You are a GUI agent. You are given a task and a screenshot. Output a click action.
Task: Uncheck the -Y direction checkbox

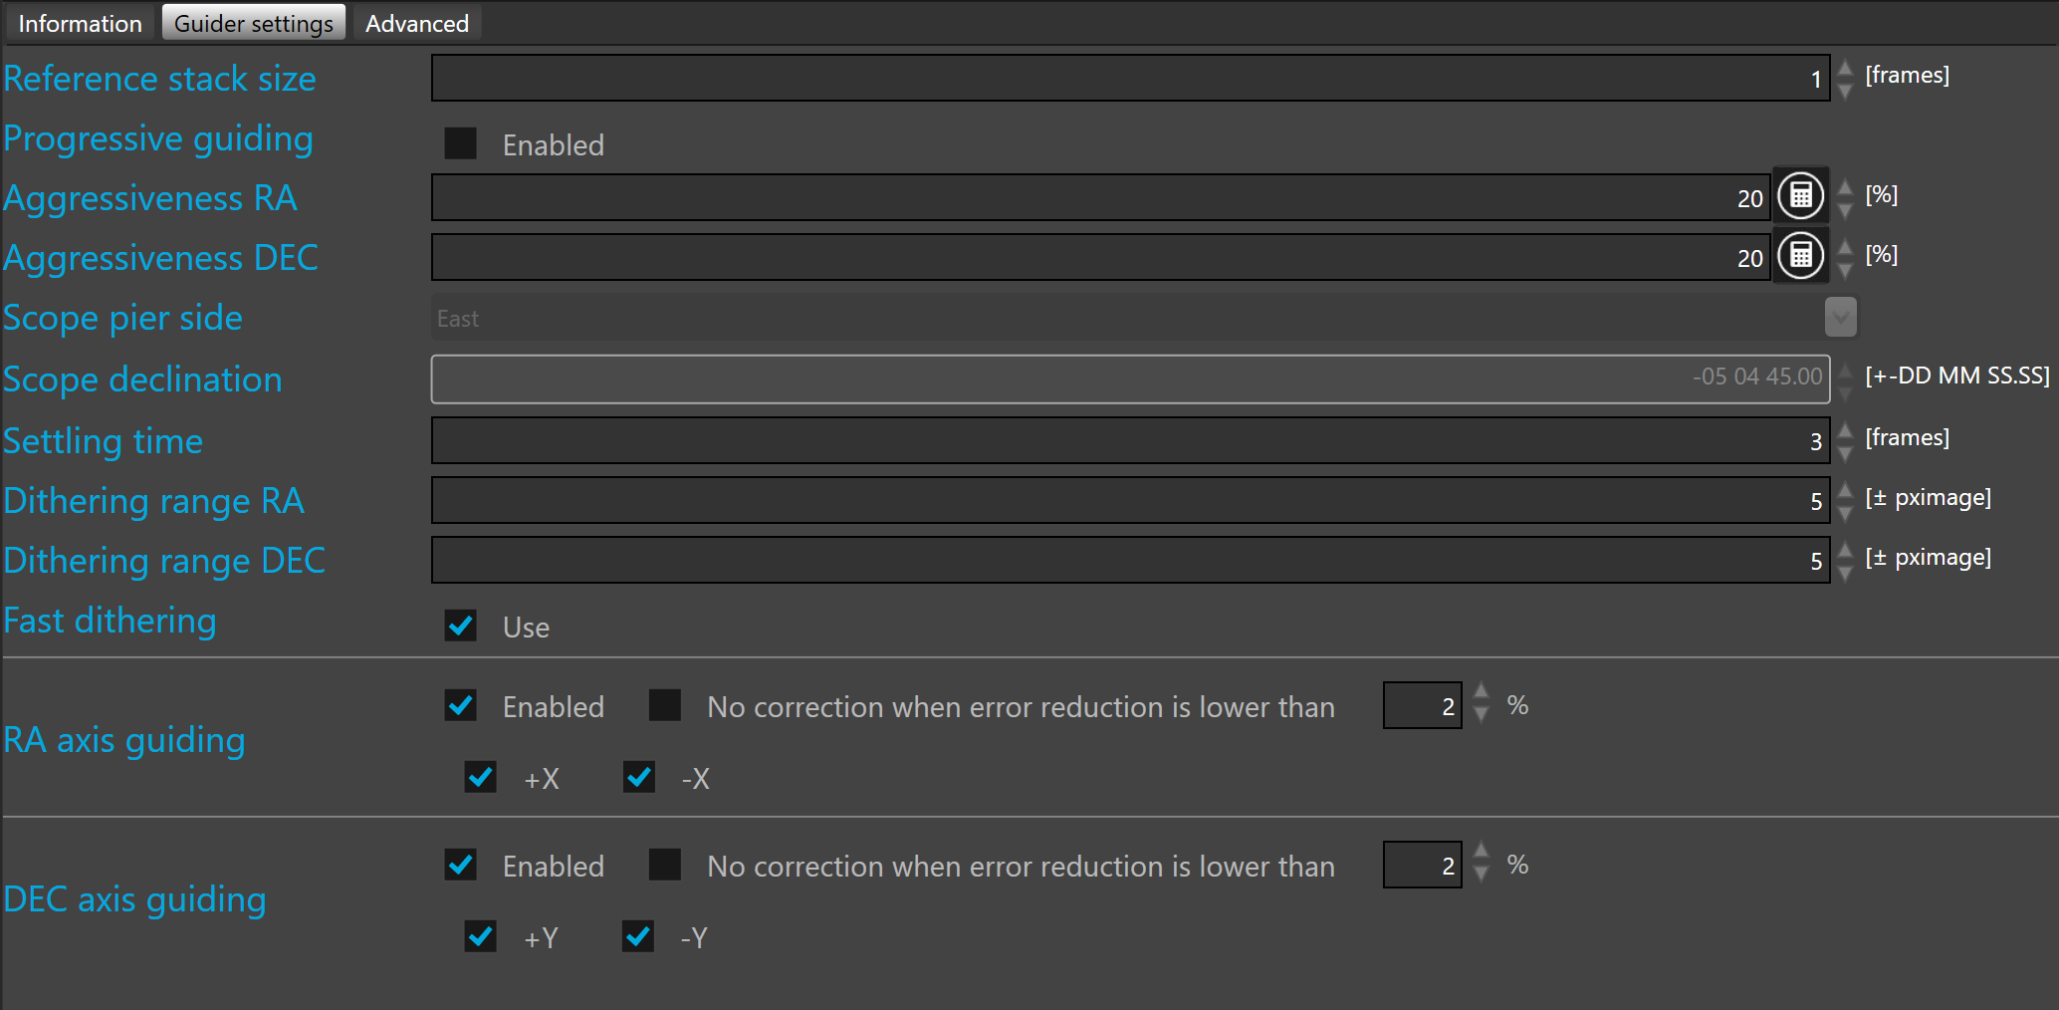coord(638,936)
